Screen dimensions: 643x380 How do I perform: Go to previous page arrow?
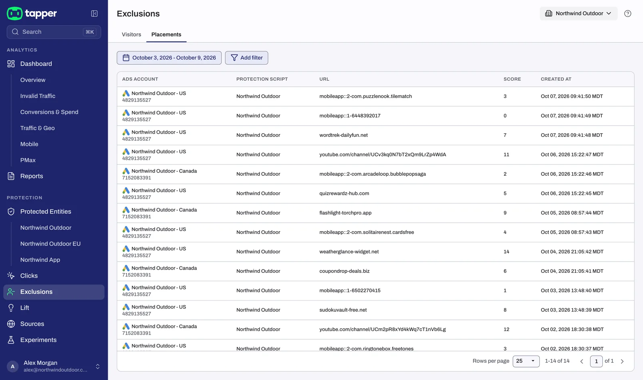coord(582,361)
